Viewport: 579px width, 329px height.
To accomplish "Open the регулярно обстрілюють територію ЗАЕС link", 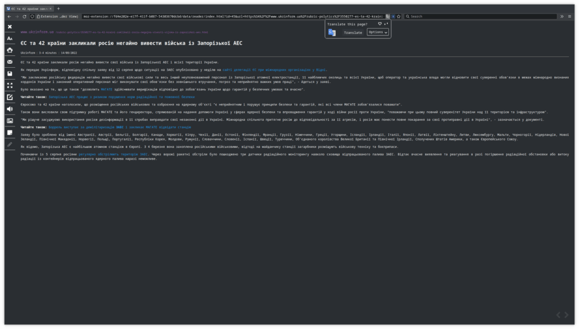I will click(113, 155).
